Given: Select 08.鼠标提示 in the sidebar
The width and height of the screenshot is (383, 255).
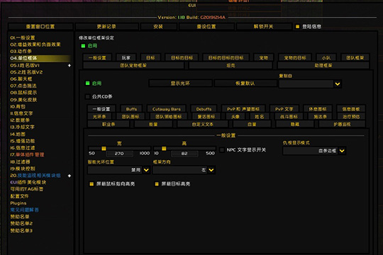Looking at the screenshot, I should pyautogui.click(x=23, y=93).
